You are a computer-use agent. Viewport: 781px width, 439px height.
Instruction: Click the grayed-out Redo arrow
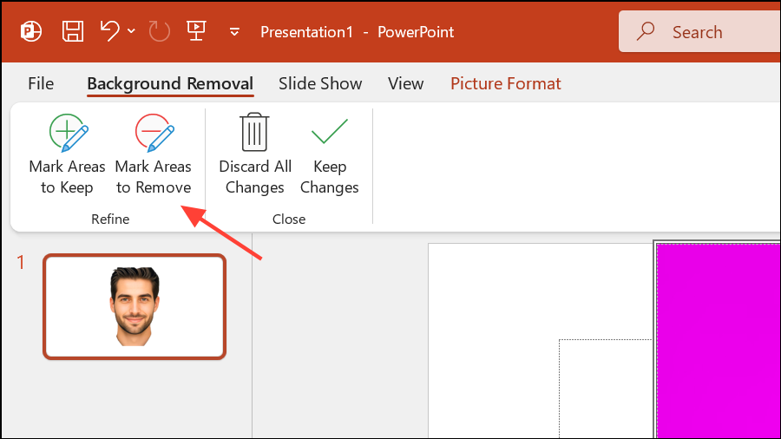tap(160, 32)
